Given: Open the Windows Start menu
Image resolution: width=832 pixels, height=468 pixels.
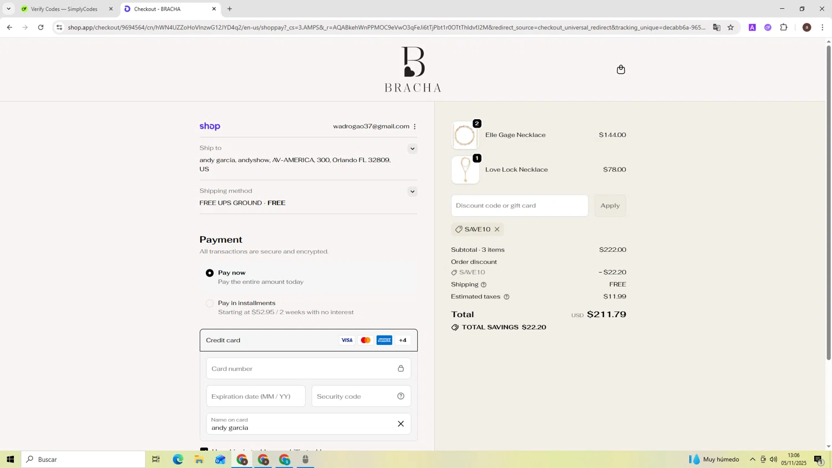Looking at the screenshot, I should (9, 460).
